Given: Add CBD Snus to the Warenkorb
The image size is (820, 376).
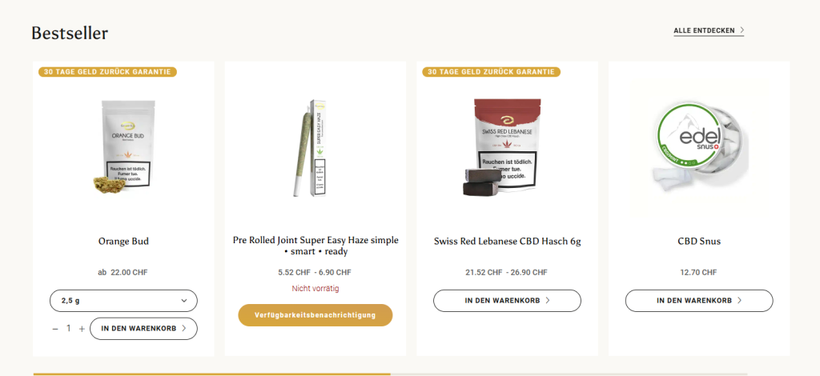Looking at the screenshot, I should point(699,301).
